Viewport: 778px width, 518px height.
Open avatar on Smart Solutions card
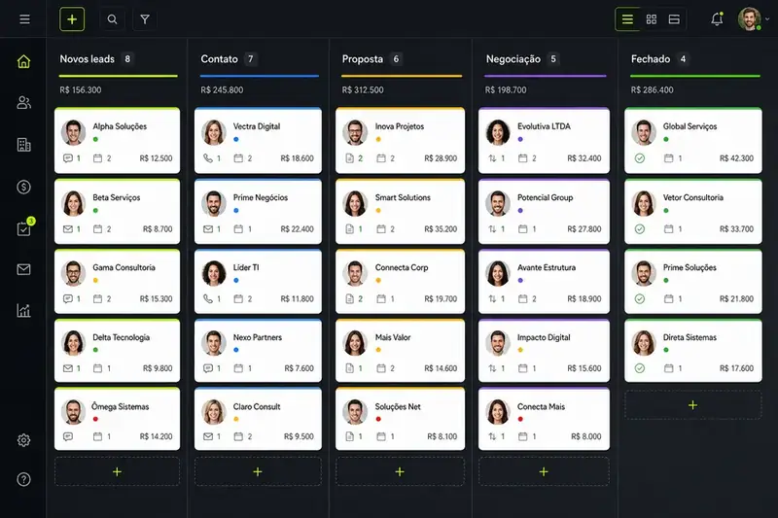(x=355, y=203)
